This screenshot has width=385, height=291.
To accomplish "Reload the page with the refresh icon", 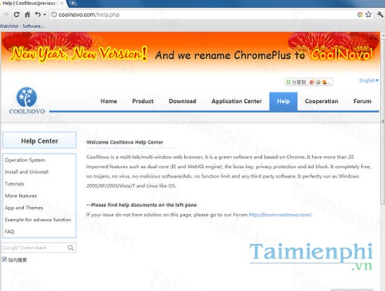I will [x=17, y=15].
